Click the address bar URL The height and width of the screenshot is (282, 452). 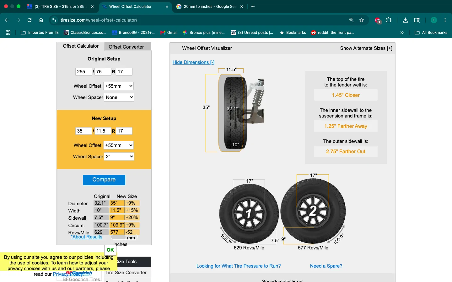click(99, 20)
